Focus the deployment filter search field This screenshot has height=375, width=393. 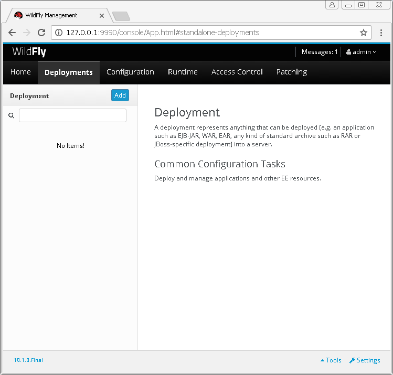tap(73, 115)
